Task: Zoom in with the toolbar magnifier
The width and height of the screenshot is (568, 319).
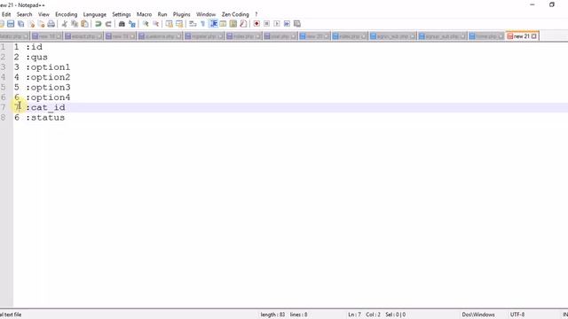Action: point(146,24)
